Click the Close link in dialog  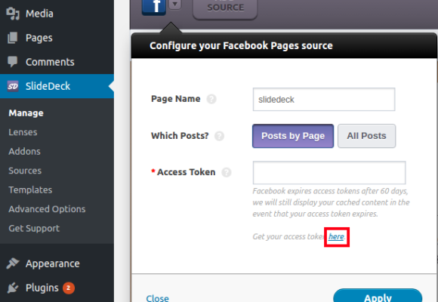click(158, 298)
